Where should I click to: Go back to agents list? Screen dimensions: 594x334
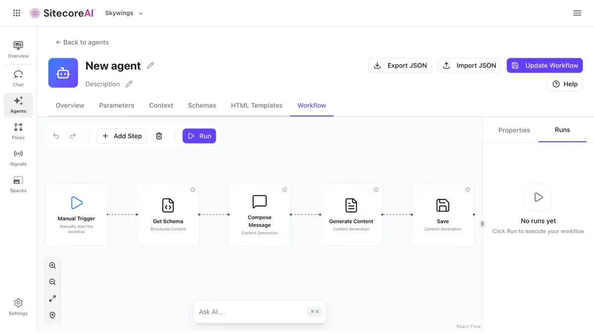82,43
